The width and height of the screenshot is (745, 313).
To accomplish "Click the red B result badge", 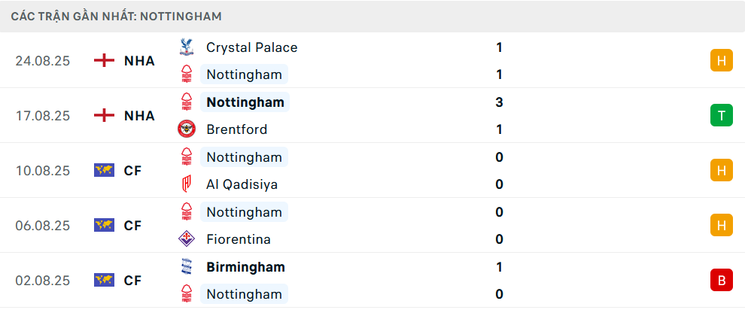I will point(721,281).
